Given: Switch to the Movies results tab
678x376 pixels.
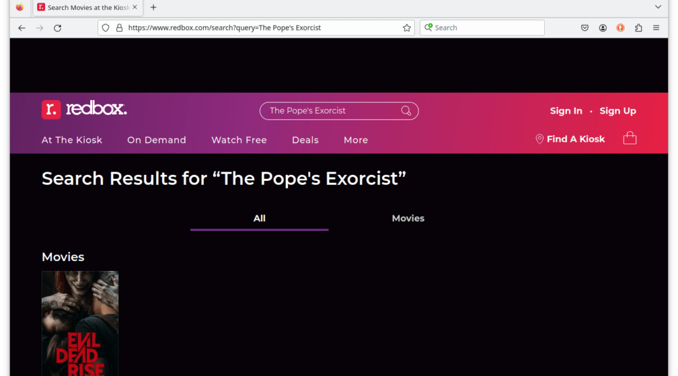Looking at the screenshot, I should click(408, 219).
